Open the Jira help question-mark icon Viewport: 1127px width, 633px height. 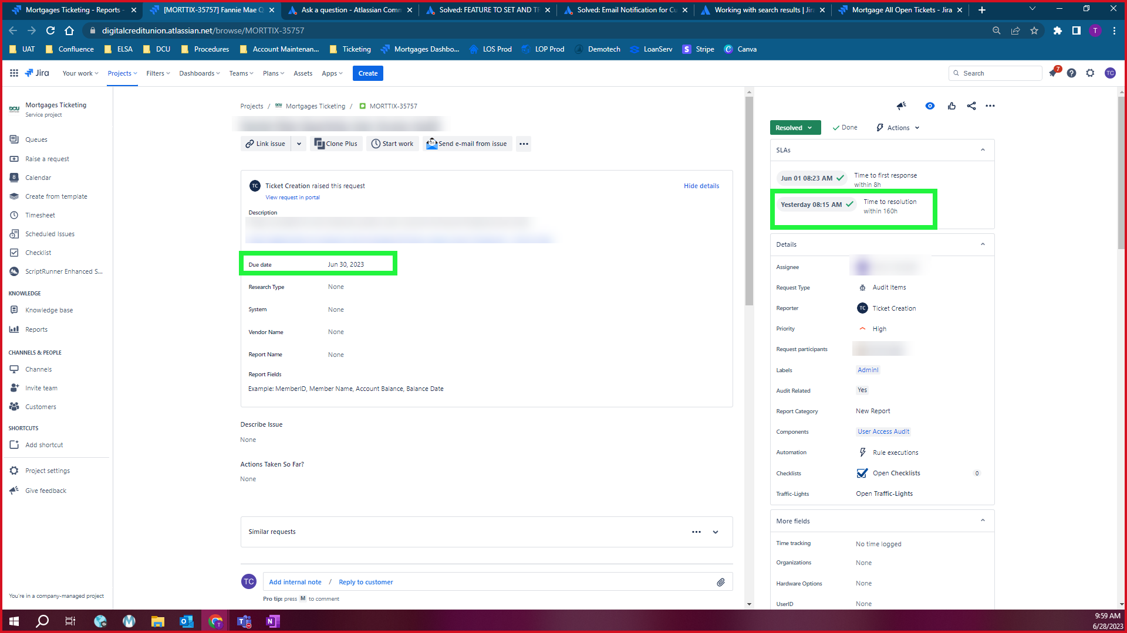(1071, 73)
